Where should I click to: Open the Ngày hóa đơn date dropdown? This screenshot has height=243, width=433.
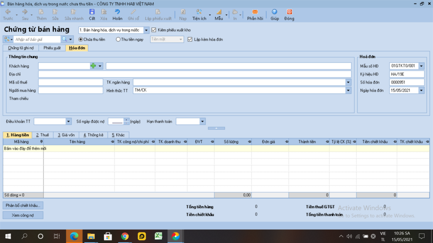(422, 90)
